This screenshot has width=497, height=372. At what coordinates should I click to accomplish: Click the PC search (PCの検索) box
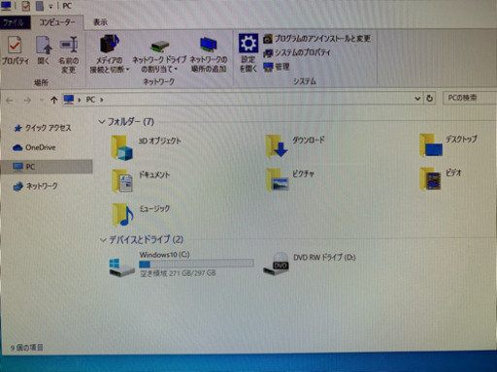click(x=469, y=98)
